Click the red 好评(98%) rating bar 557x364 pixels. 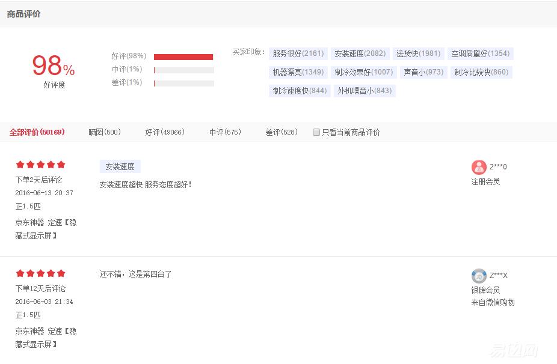(x=183, y=56)
